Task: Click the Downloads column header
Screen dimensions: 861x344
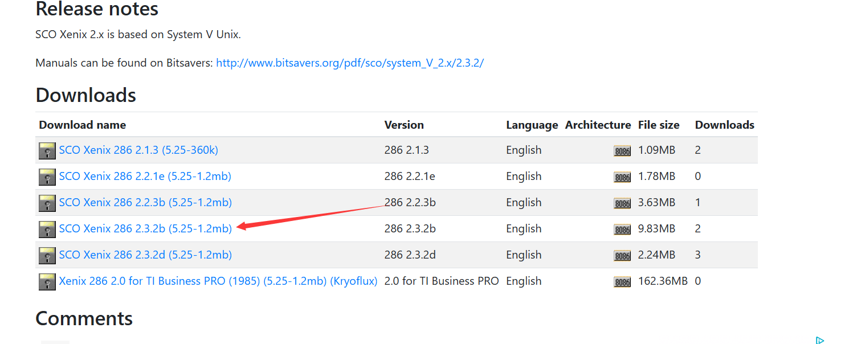Action: point(725,125)
